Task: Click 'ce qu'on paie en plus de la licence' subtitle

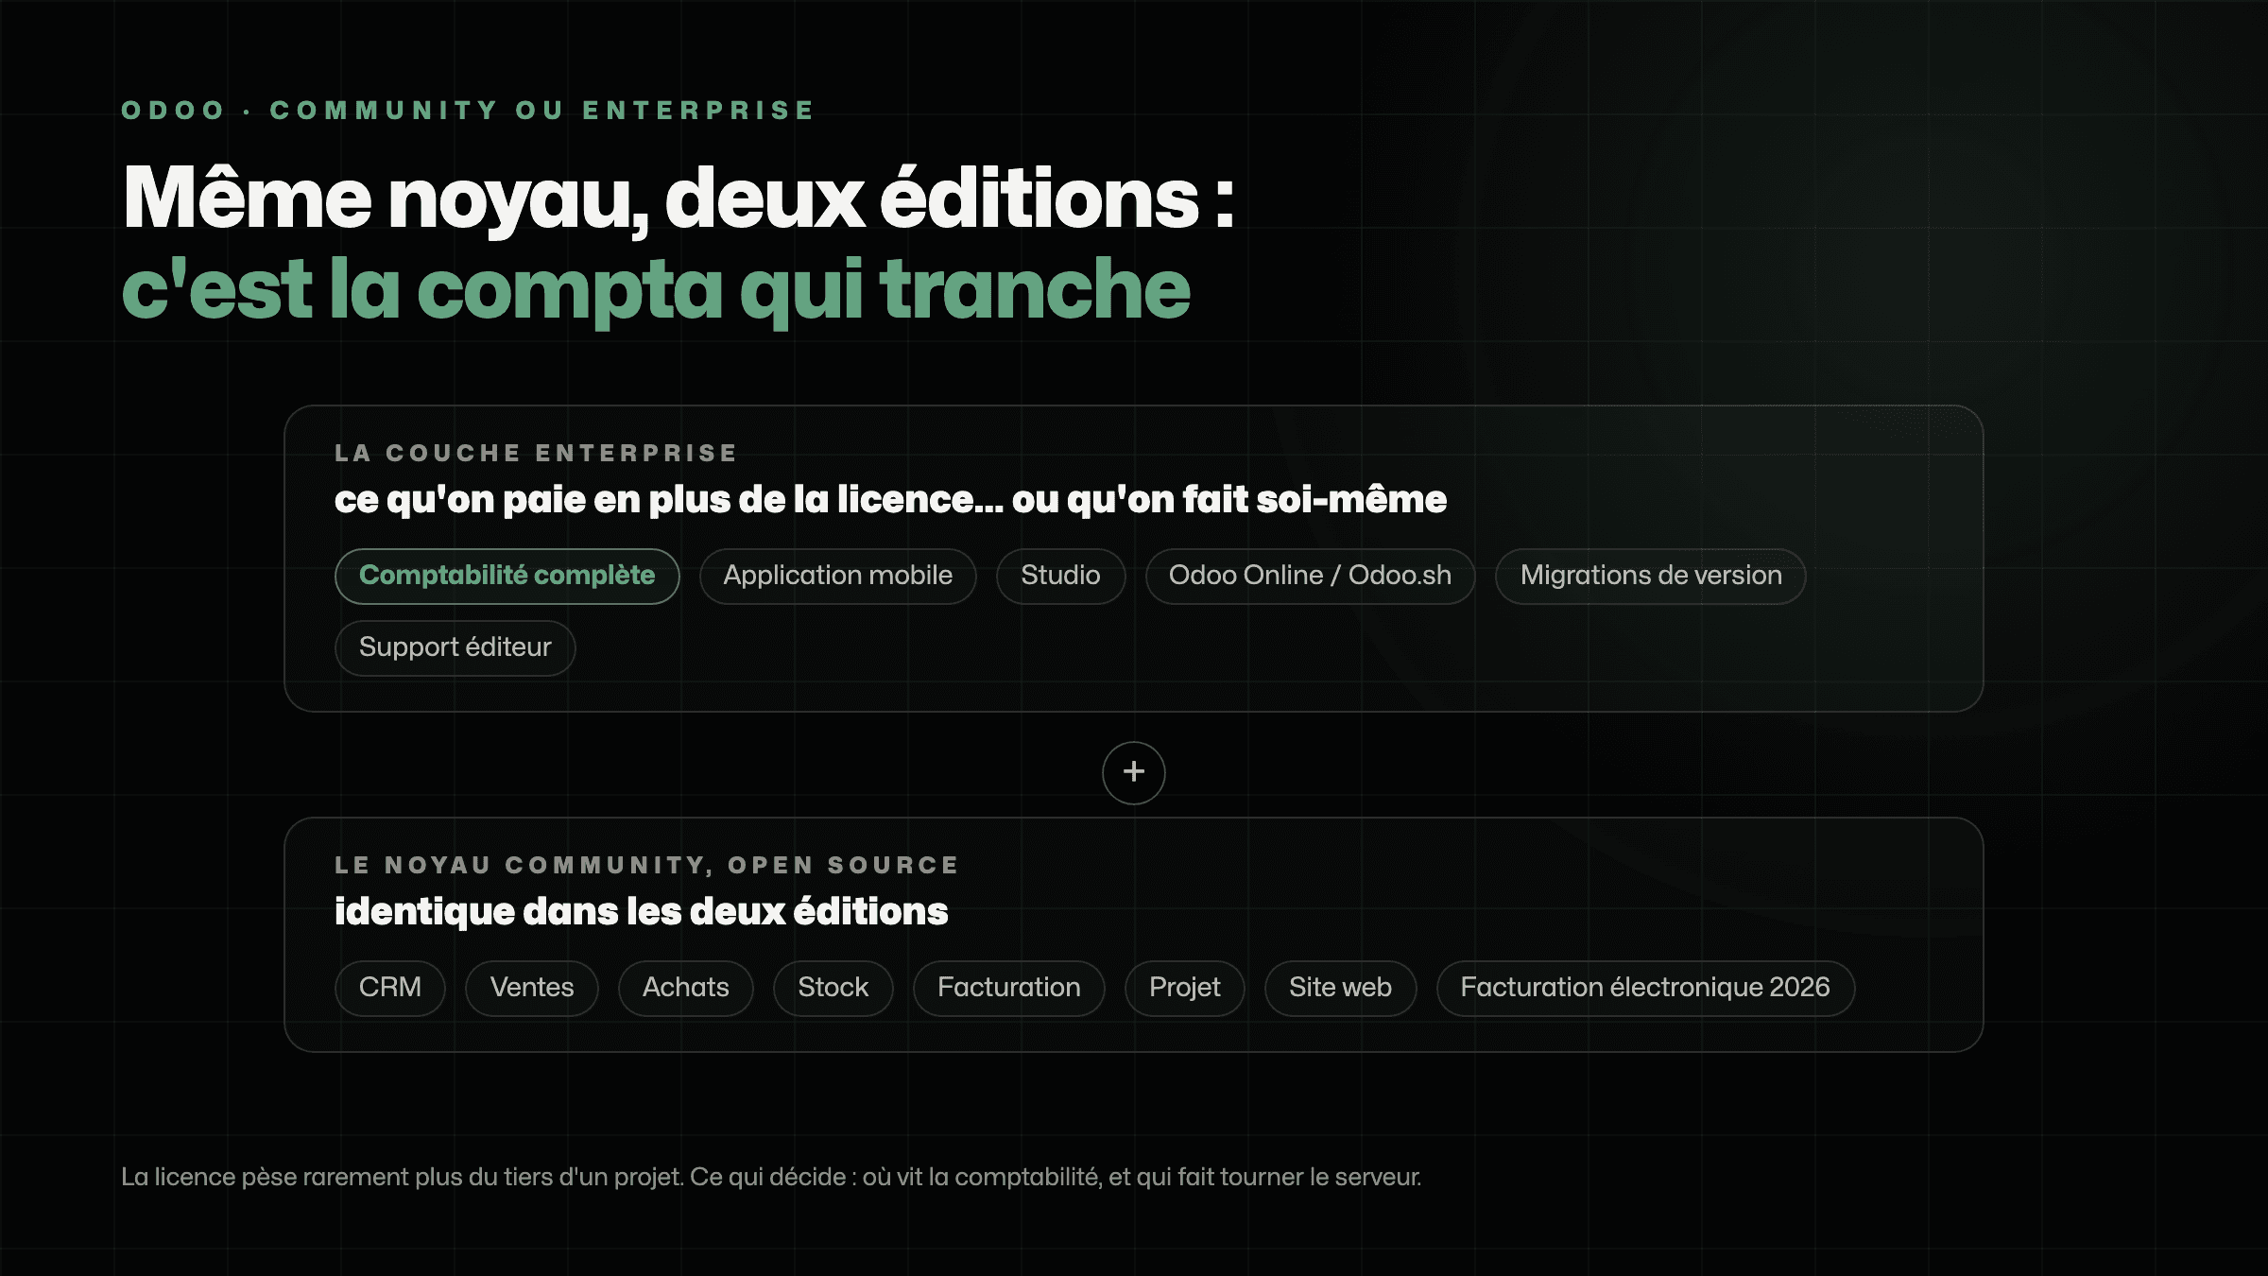Action: pyautogui.click(x=890, y=499)
